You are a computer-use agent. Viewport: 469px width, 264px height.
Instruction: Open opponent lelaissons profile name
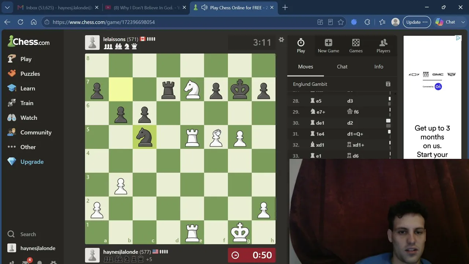(114, 39)
